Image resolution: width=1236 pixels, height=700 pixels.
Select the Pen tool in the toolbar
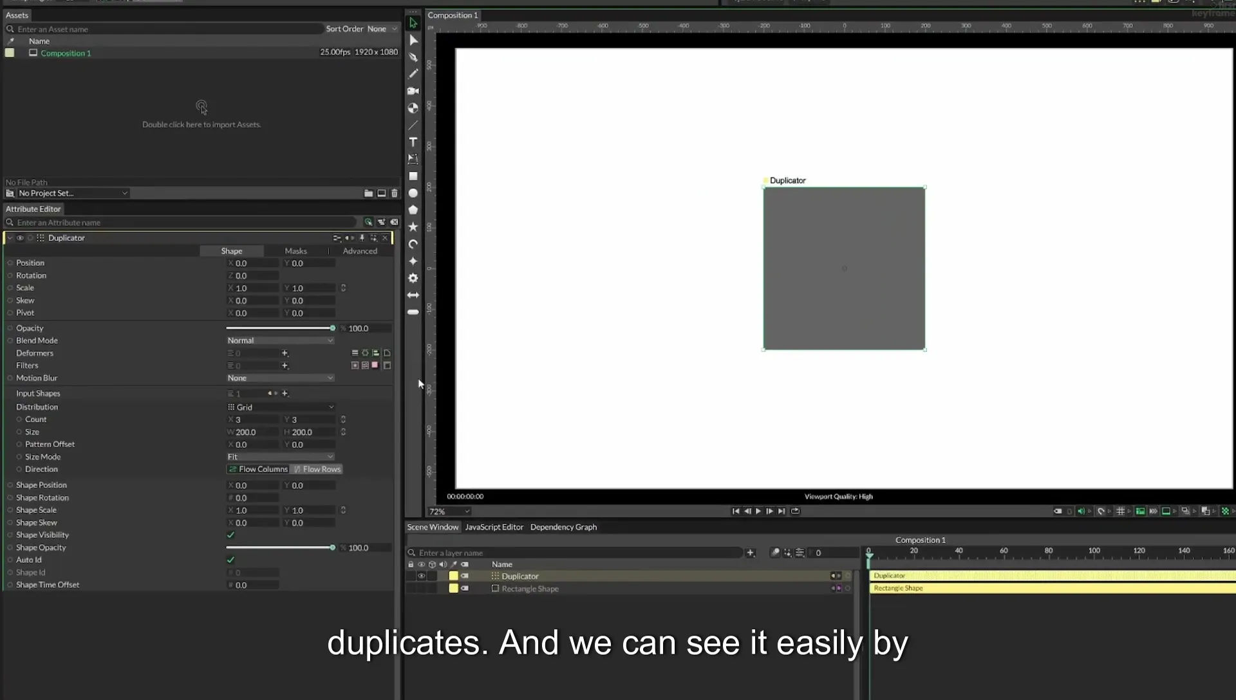(413, 57)
